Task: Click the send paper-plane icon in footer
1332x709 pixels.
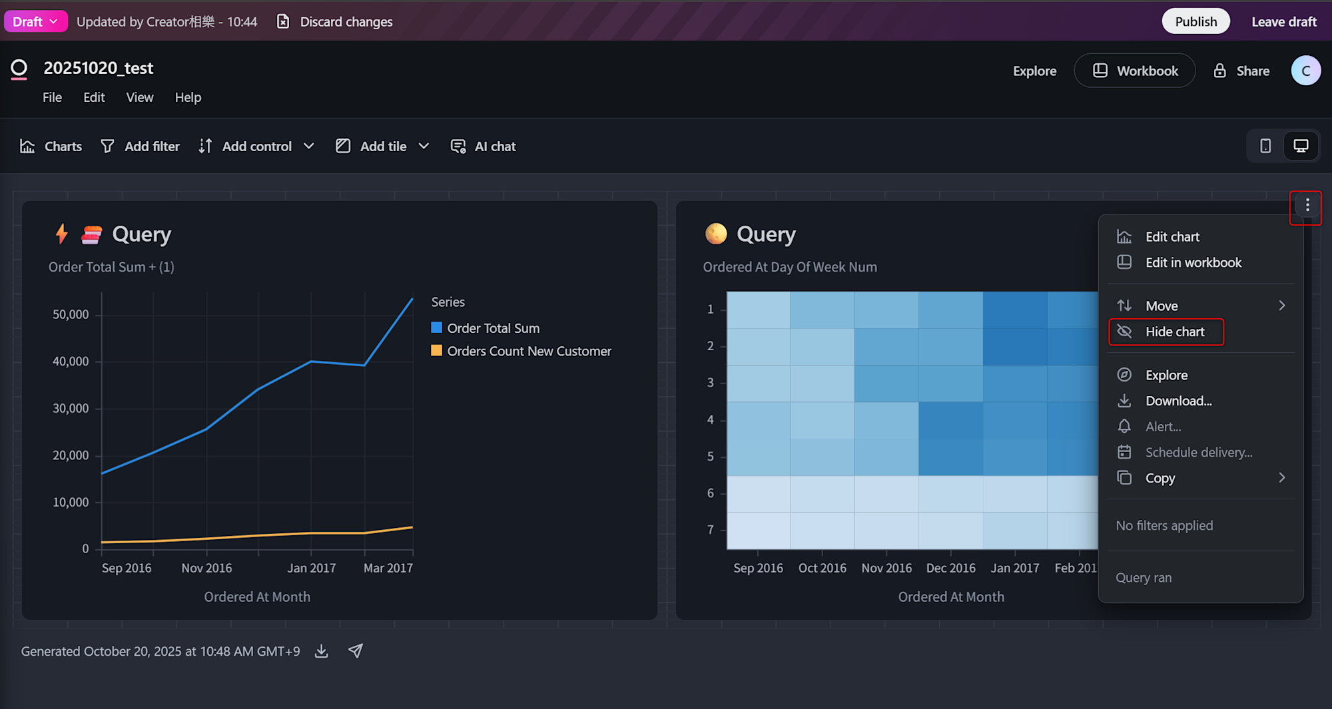Action: pos(356,651)
